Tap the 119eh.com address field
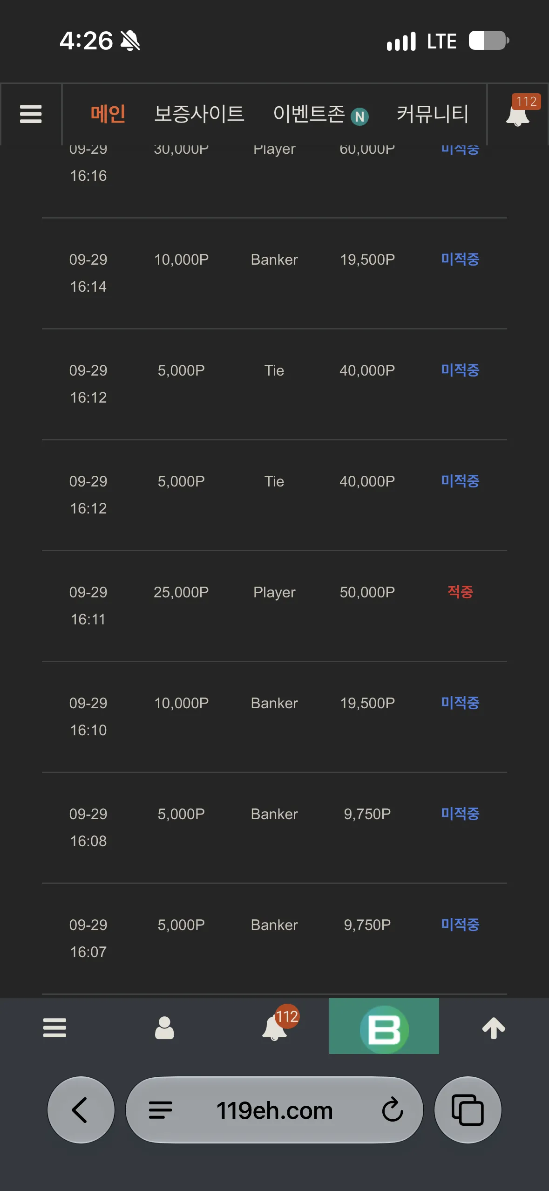The height and width of the screenshot is (1191, 549). tap(275, 1110)
